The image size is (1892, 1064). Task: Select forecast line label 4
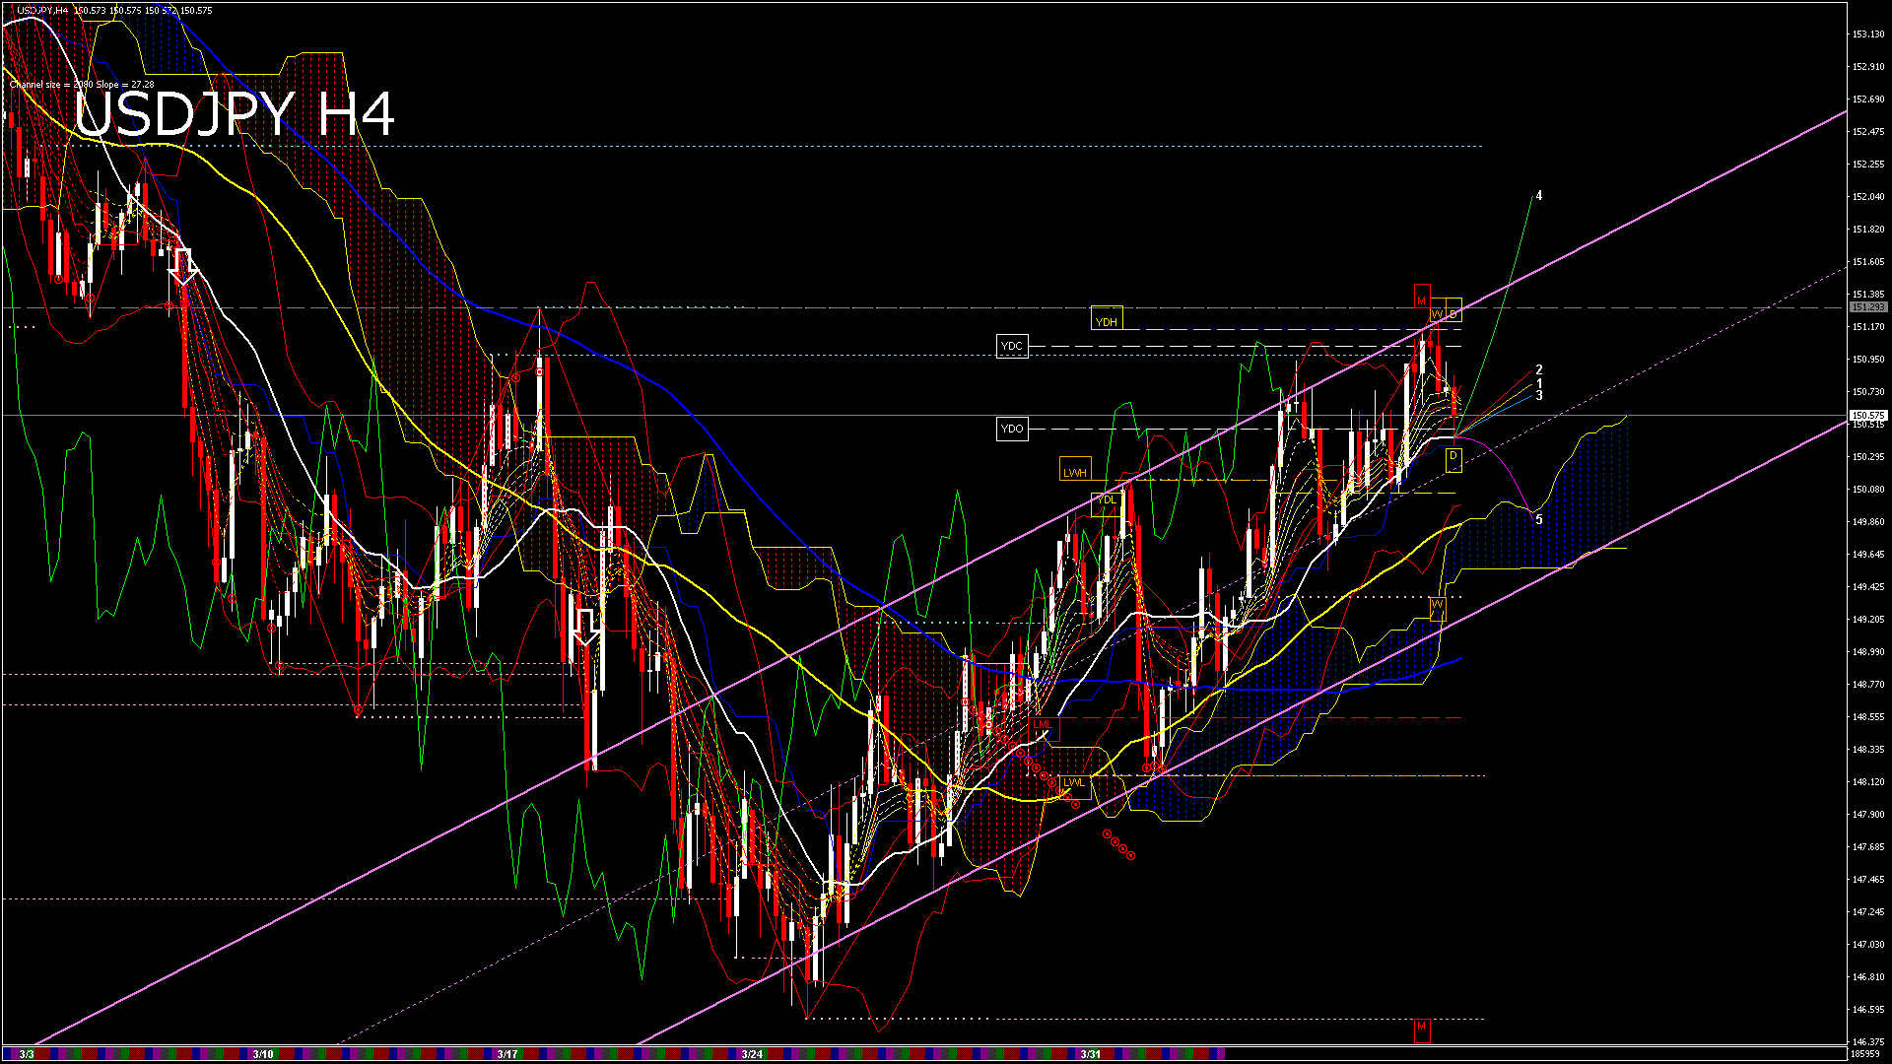point(1539,196)
